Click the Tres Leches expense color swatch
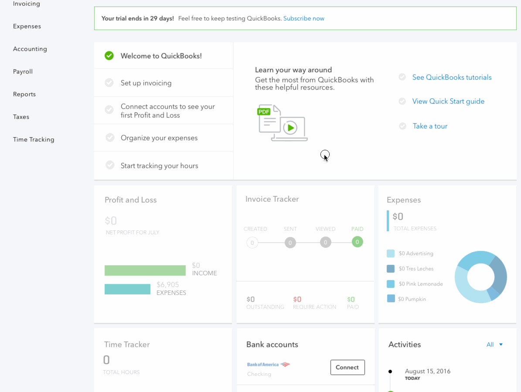 tap(391, 269)
